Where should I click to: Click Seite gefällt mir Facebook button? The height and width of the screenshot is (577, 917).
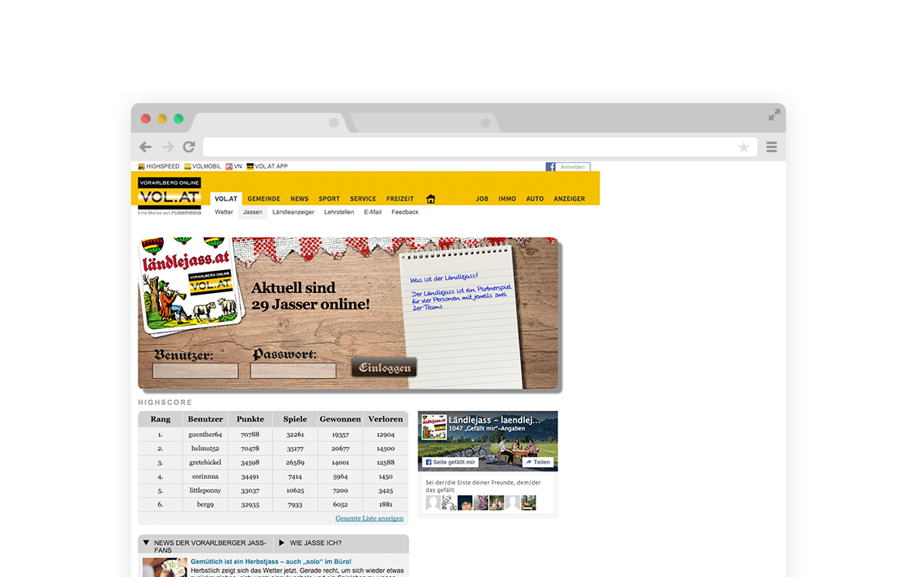449,462
